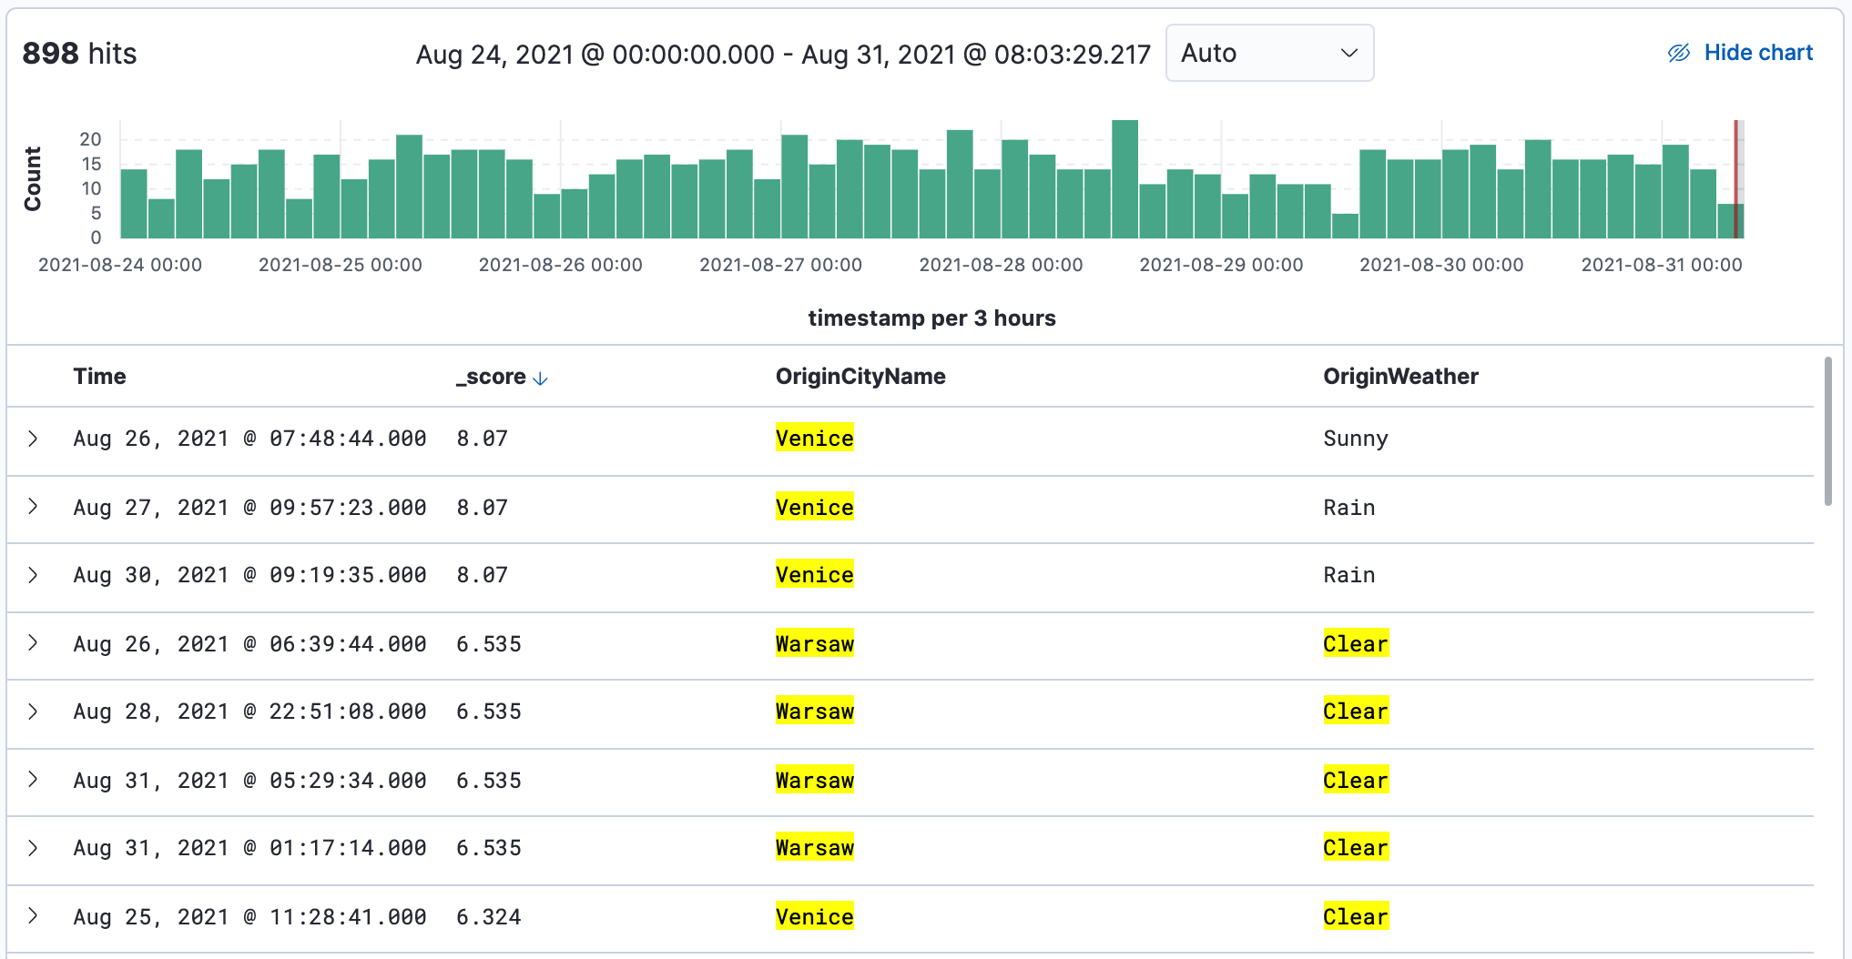Hide the chart using Hide chart link
1852x959 pixels.
(1757, 53)
